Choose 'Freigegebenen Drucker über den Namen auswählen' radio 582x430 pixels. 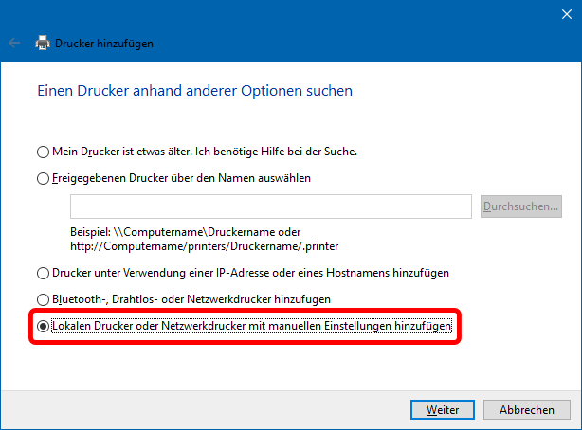42,178
